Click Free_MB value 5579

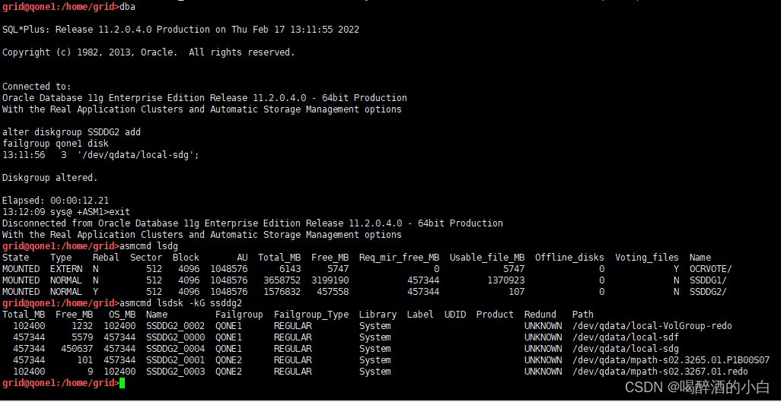(82, 337)
